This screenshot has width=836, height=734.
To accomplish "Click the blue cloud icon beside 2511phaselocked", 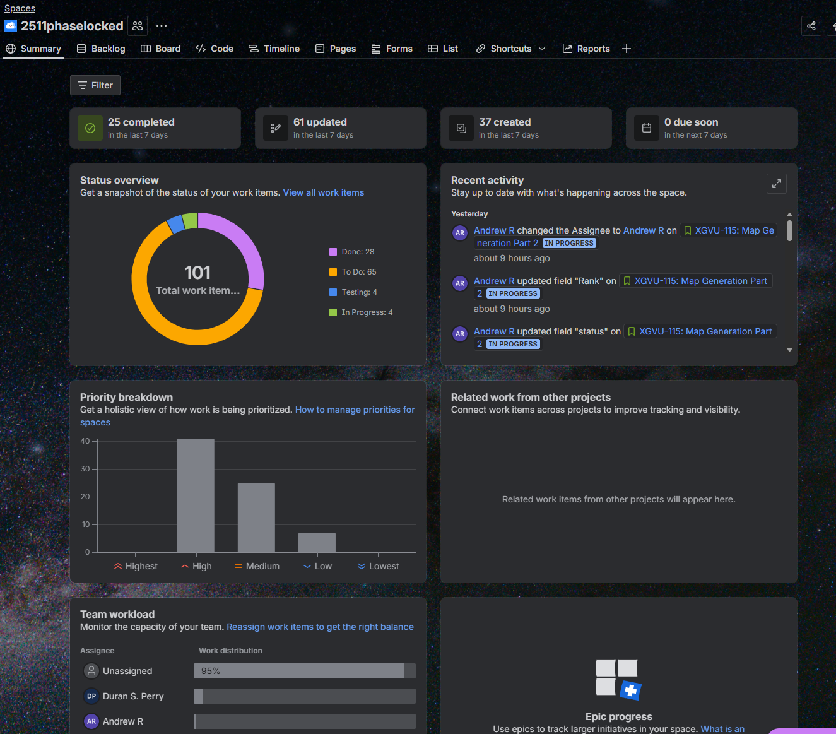I will [11, 26].
